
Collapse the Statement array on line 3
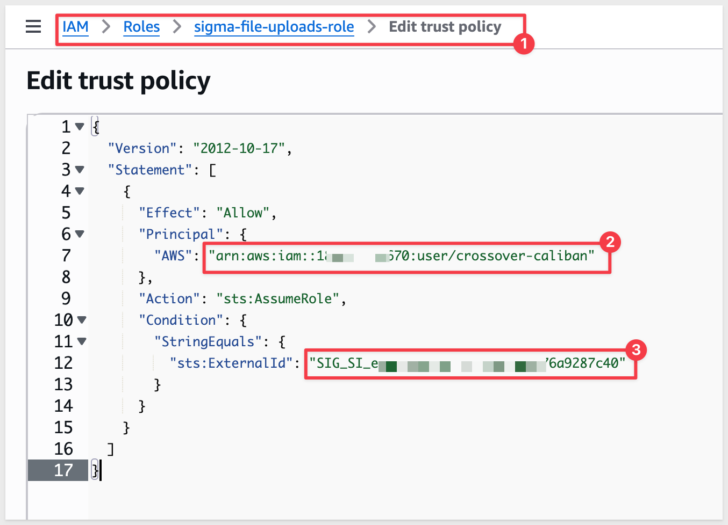(x=80, y=170)
